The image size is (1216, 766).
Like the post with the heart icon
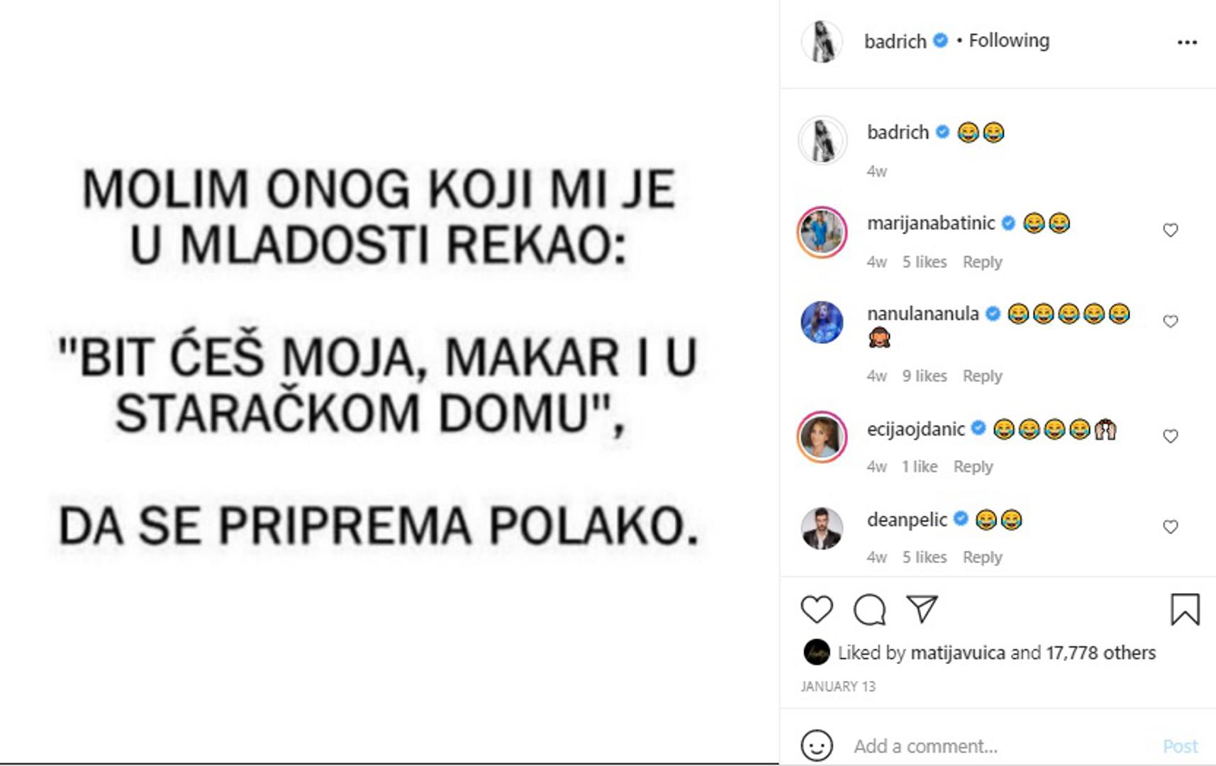tap(816, 610)
